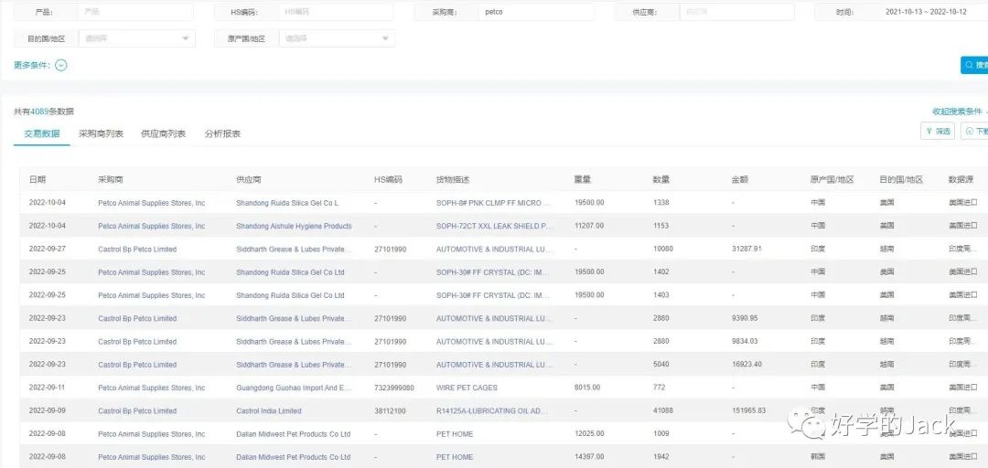This screenshot has width=988, height=468.
Task: Switch to the 采购商列表 tab
Action: coord(101,134)
